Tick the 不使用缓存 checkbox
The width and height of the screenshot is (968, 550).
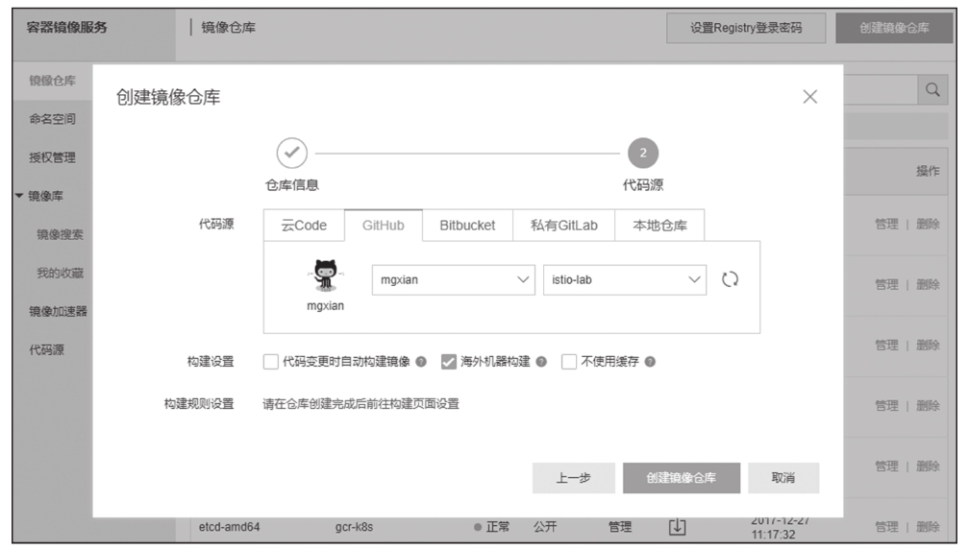tap(568, 362)
